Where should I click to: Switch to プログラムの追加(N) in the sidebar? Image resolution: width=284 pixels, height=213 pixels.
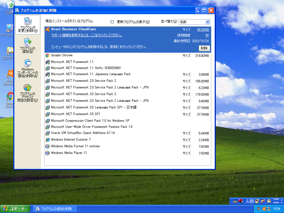click(x=27, y=45)
